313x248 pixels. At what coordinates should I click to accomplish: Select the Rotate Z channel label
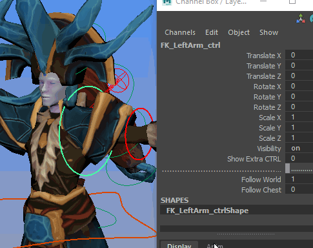click(267, 107)
